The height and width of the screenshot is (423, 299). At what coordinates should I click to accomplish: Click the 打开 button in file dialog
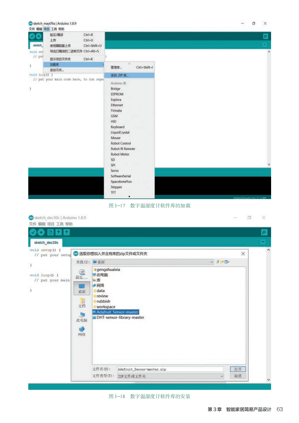(238, 369)
